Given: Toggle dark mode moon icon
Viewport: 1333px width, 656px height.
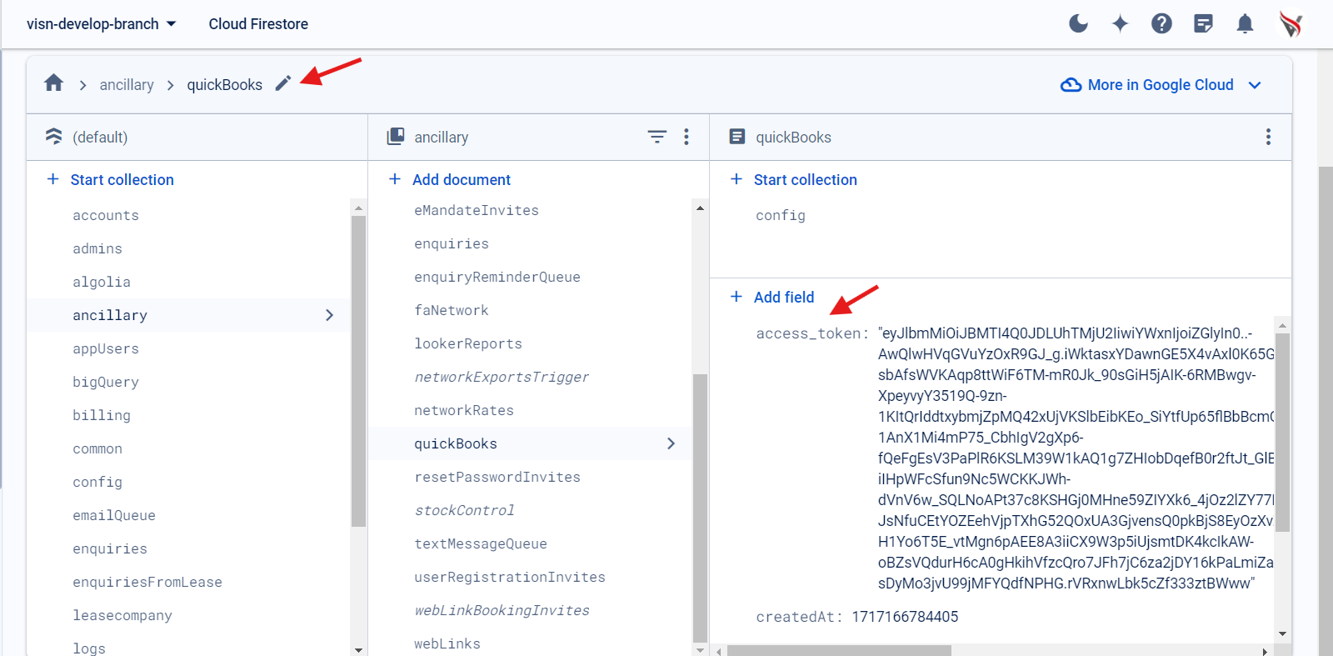Looking at the screenshot, I should (1078, 23).
